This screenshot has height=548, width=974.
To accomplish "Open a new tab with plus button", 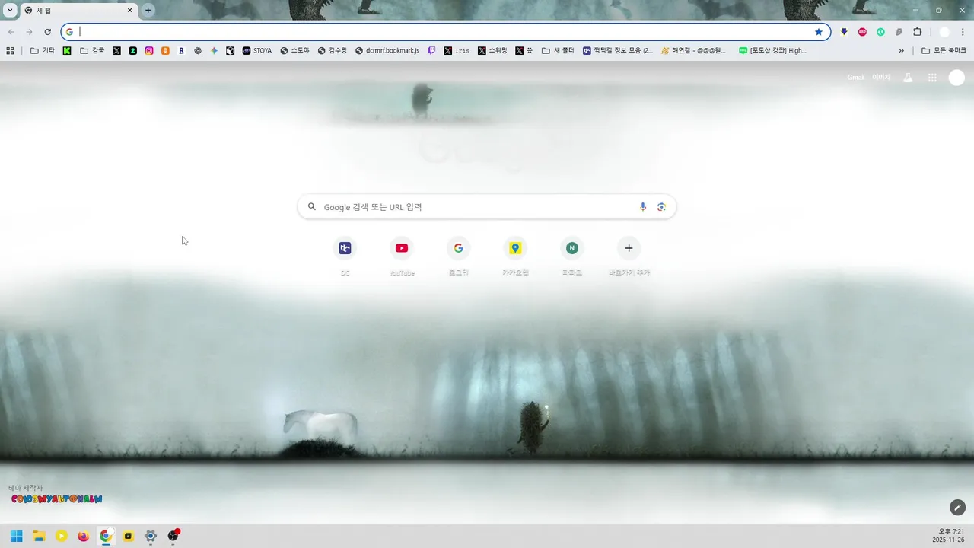I will pos(148,10).
